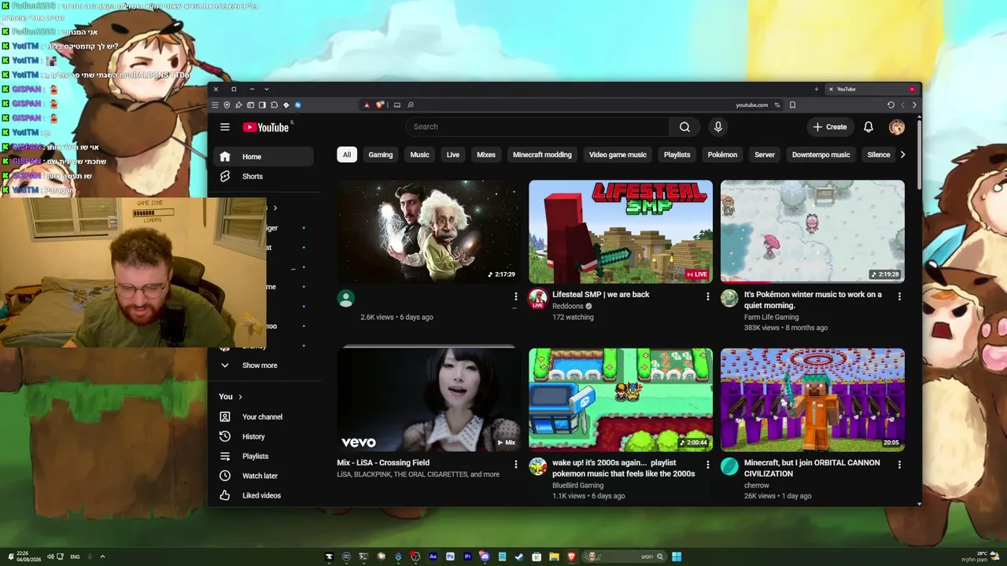
Task: Open the Windows Start menu
Action: pos(677,557)
